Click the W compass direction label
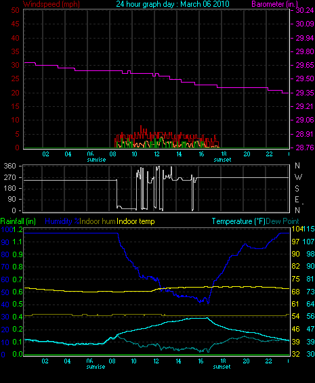Screen dimensions: 315x383 [x=298, y=177]
